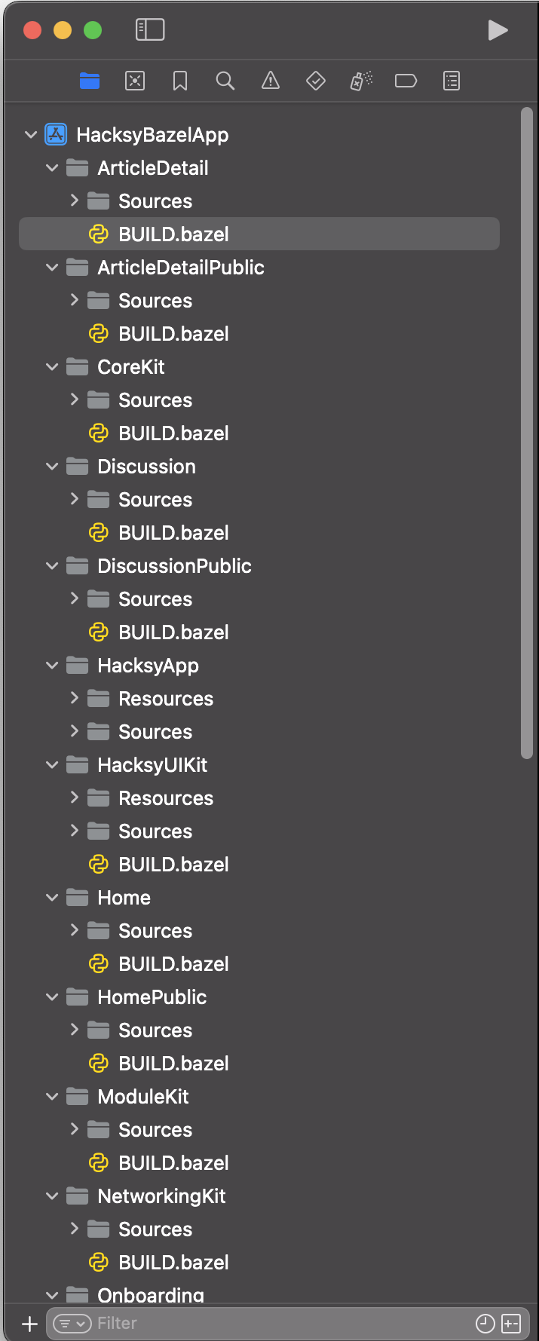Viewport: 539px width, 1341px height.
Task: Show the Debug navigator
Action: (361, 81)
